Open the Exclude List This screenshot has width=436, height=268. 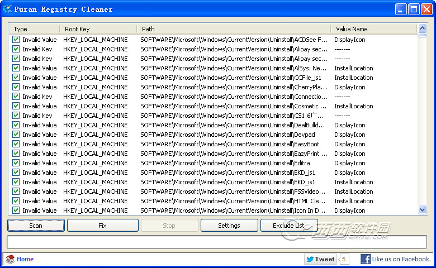289,225
